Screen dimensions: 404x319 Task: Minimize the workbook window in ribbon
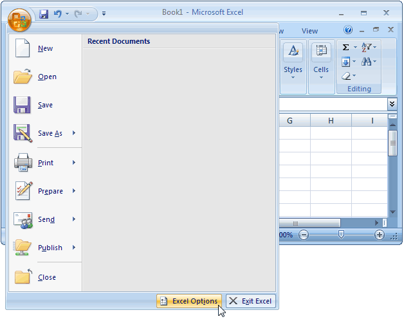(x=362, y=30)
